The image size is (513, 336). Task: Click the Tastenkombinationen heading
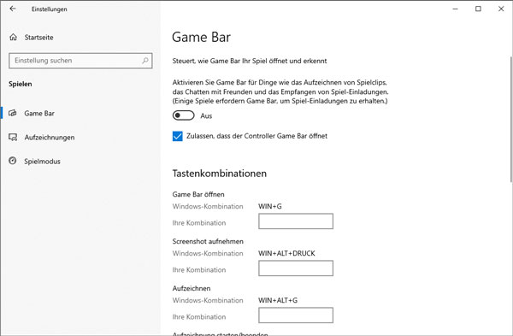(220, 173)
